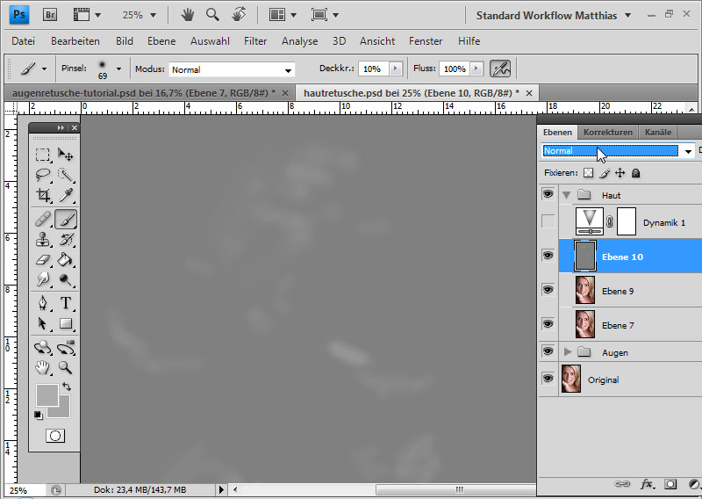
Task: Select the Rectangular Marquee tool
Action: click(42, 155)
